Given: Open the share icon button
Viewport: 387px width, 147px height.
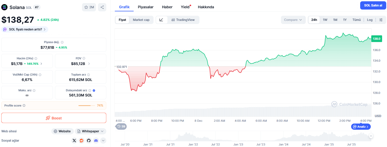Looking at the screenshot, I should [x=102, y=7].
